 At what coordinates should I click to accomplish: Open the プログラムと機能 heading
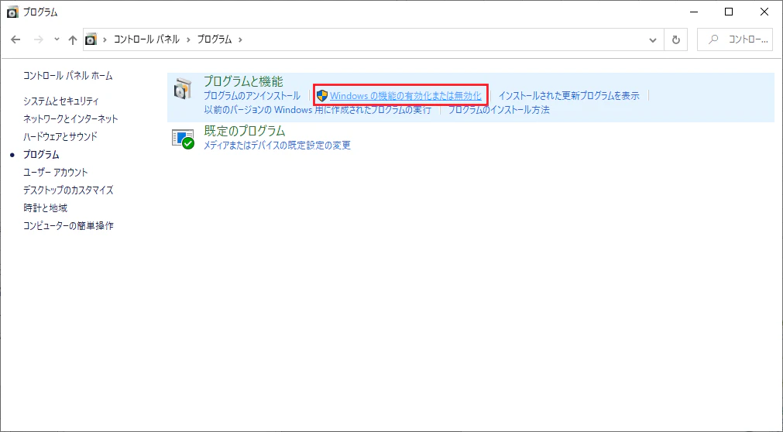click(x=243, y=81)
